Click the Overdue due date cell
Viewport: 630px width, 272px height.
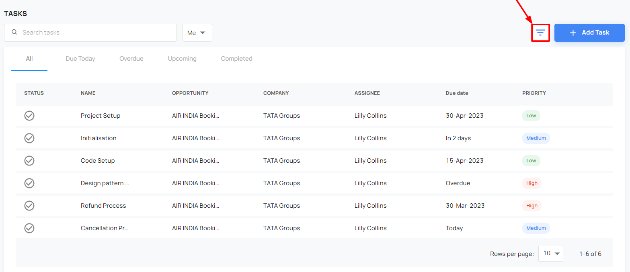click(x=458, y=183)
